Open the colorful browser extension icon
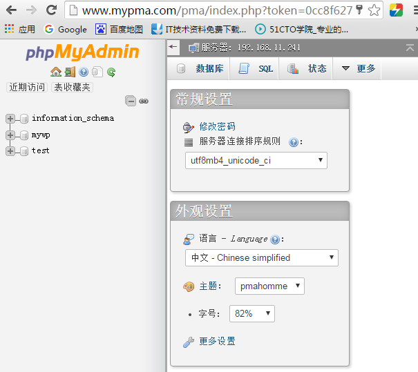This screenshot has width=418, height=372. point(396,10)
